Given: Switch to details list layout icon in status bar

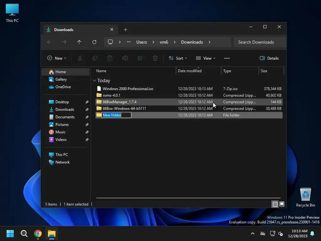Looking at the screenshot, I should point(275,204).
